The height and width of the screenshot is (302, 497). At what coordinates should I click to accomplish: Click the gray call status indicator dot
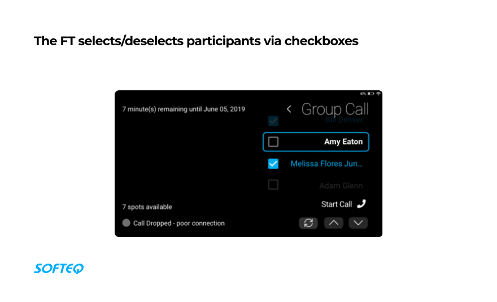click(x=127, y=223)
